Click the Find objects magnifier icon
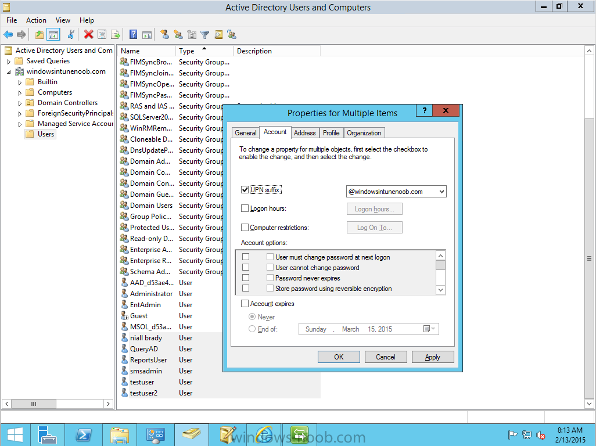596x446 pixels. tap(218, 35)
